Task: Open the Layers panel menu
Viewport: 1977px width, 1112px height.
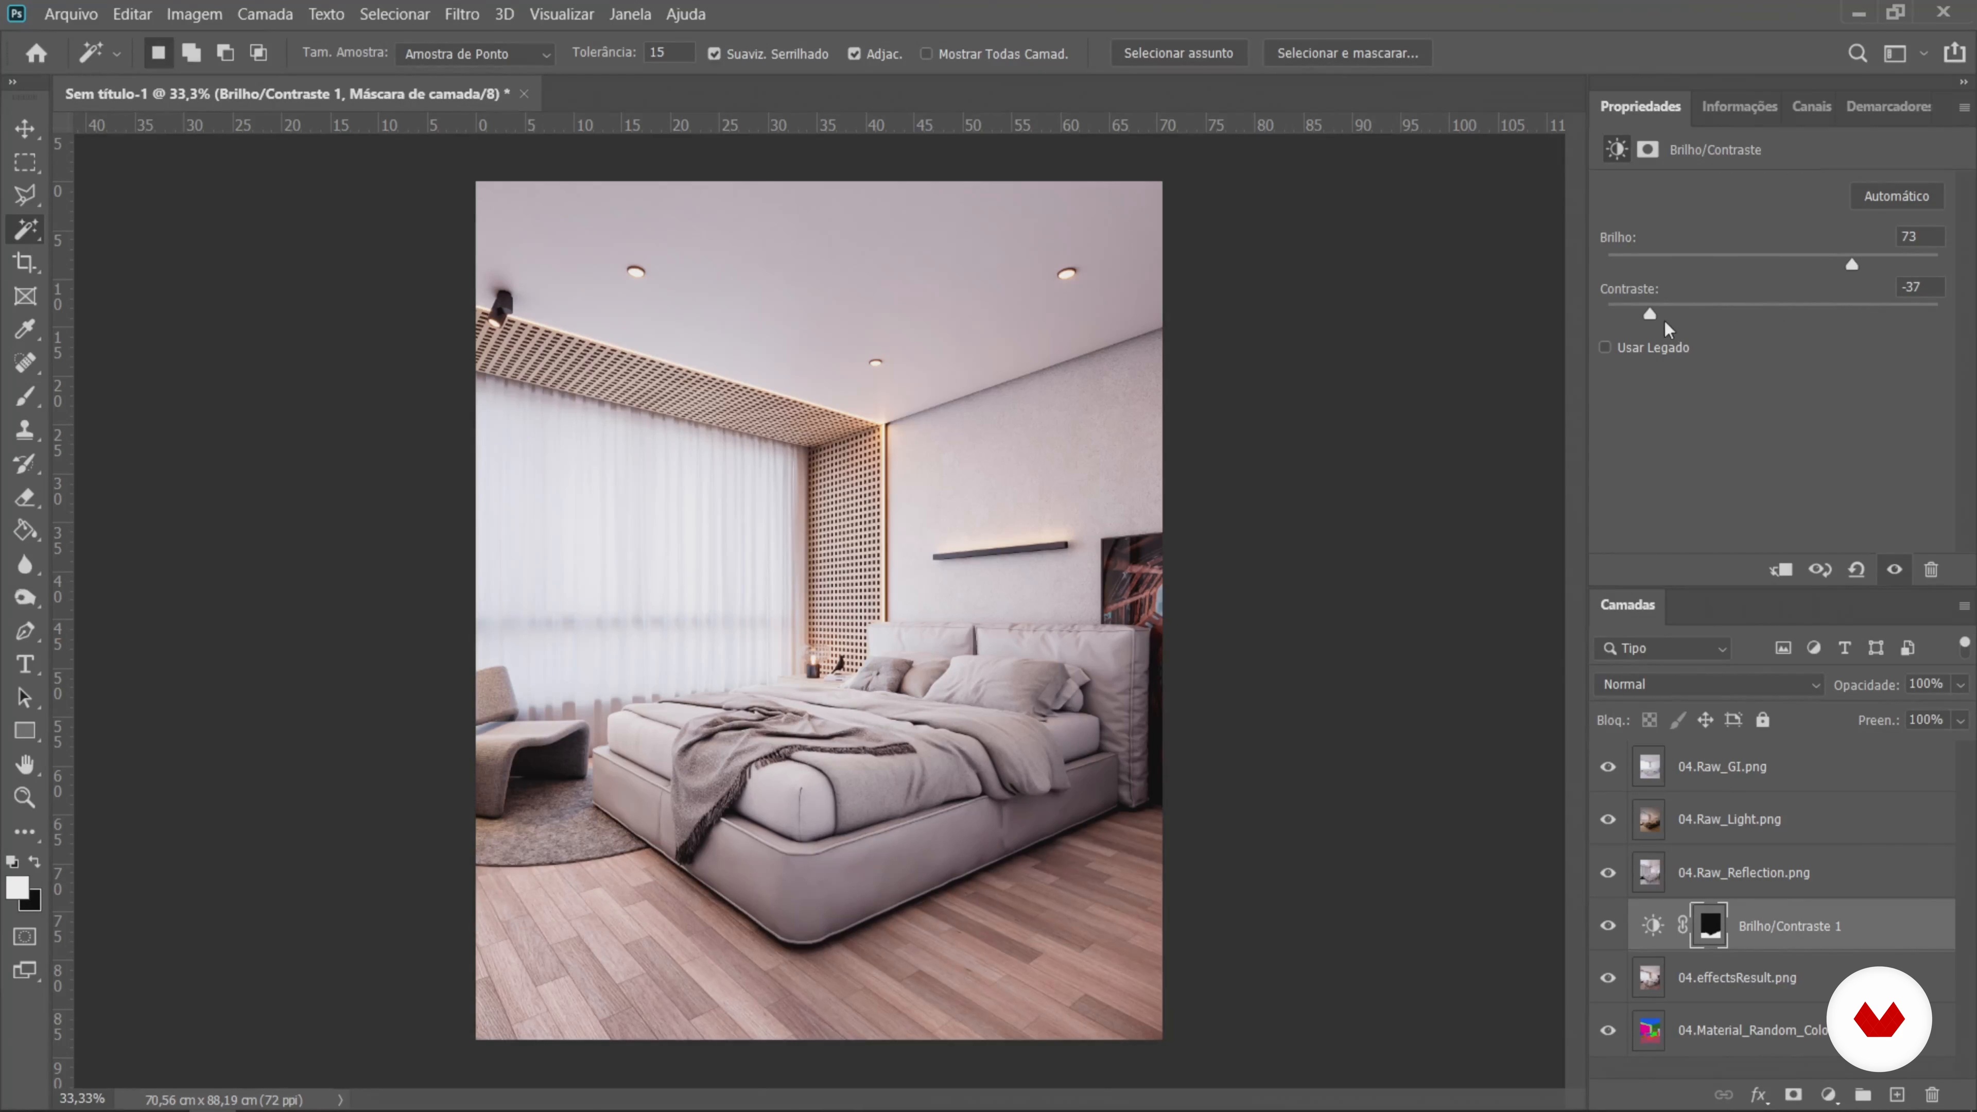Action: click(1964, 605)
